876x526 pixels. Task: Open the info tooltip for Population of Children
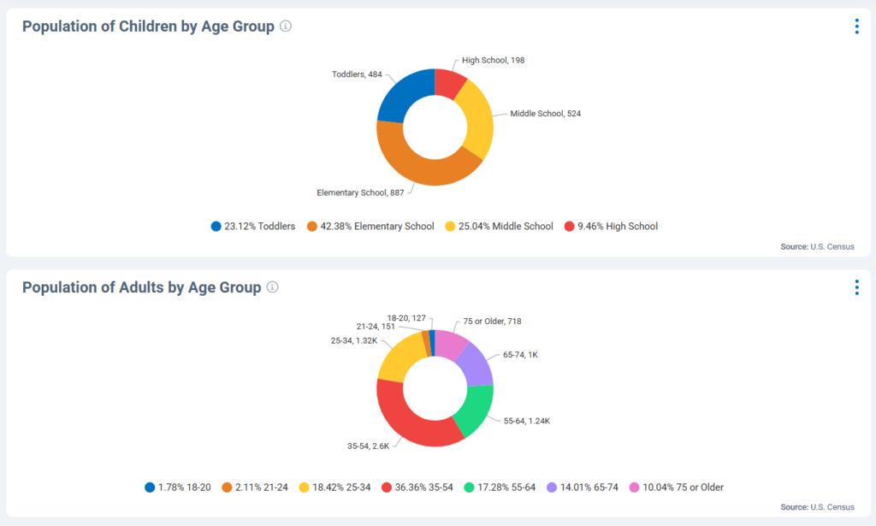pos(284,26)
